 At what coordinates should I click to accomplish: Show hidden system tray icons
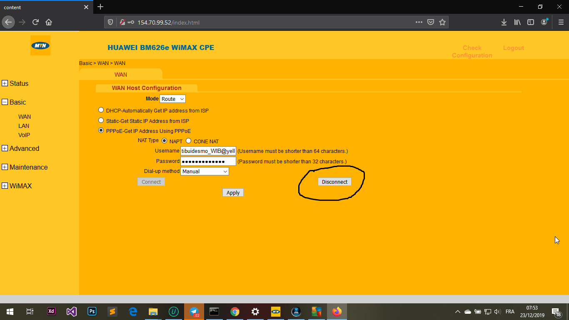457,312
